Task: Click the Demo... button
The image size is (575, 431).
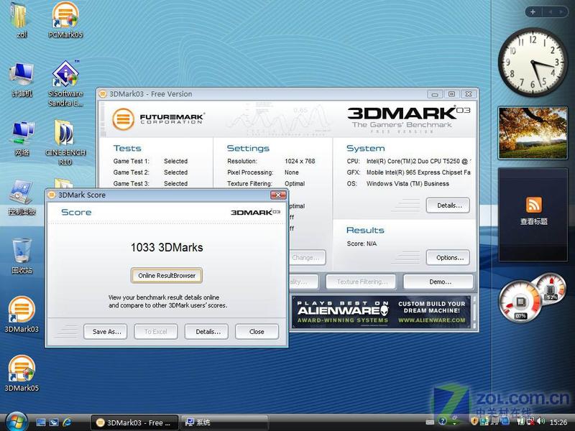Action: pyautogui.click(x=438, y=282)
